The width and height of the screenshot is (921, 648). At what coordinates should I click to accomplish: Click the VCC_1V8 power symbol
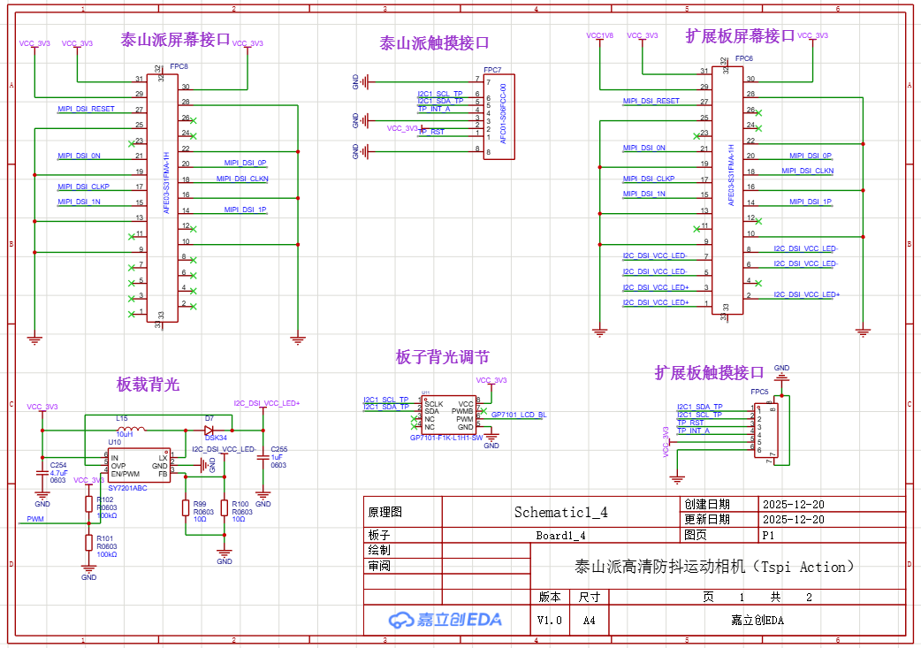pyautogui.click(x=599, y=36)
